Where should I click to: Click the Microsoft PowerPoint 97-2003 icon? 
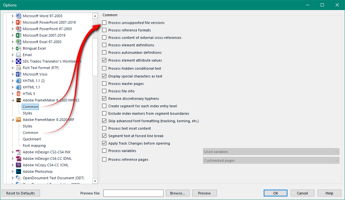point(19,29)
